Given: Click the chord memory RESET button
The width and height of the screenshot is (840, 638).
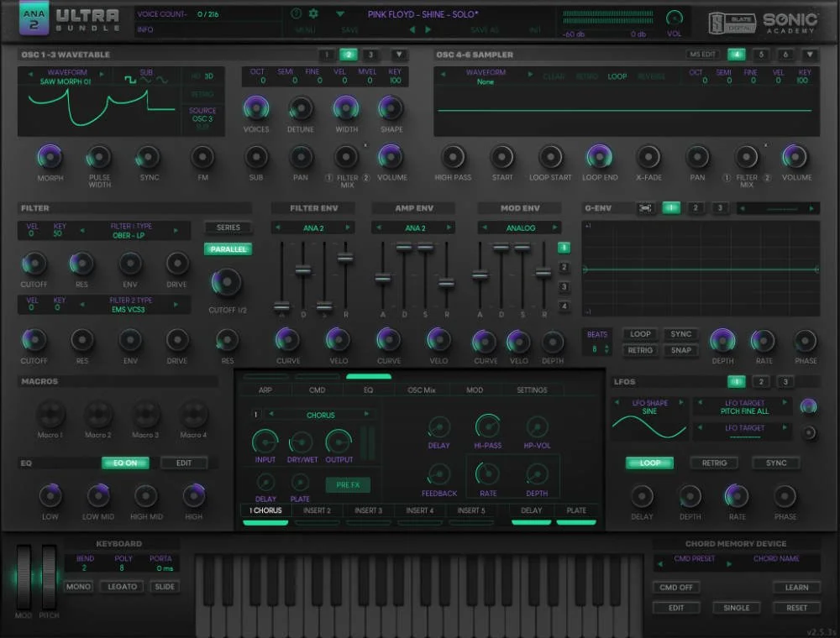Looking at the screenshot, I should tap(796, 608).
